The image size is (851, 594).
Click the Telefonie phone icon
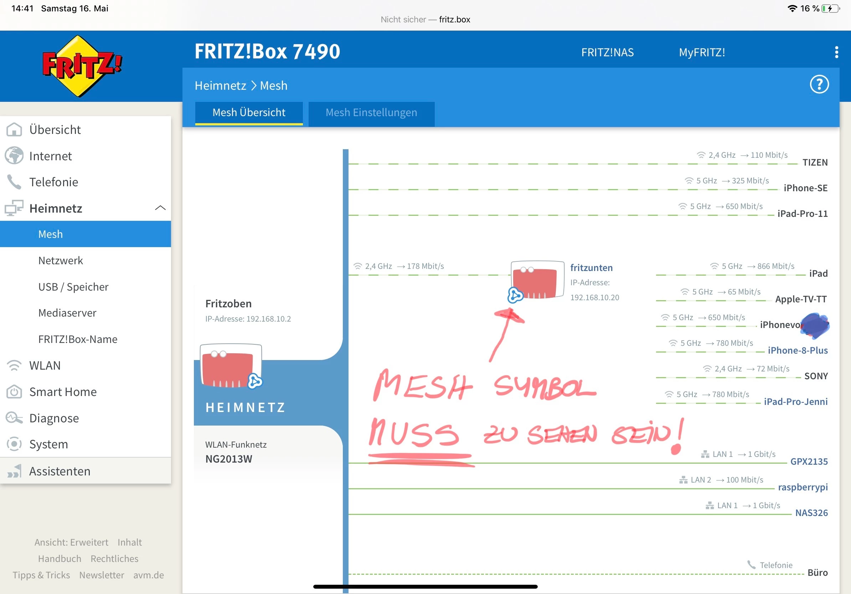click(14, 182)
